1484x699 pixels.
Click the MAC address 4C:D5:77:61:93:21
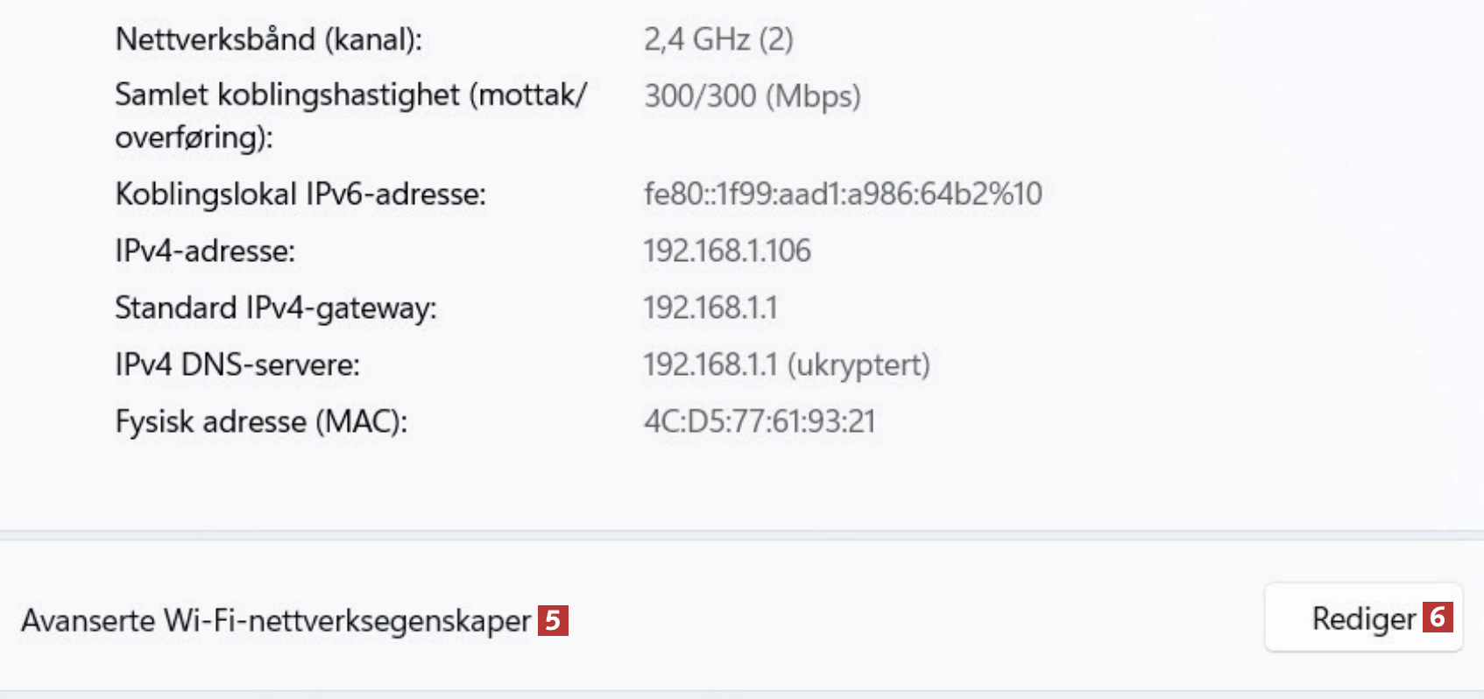coord(759,421)
